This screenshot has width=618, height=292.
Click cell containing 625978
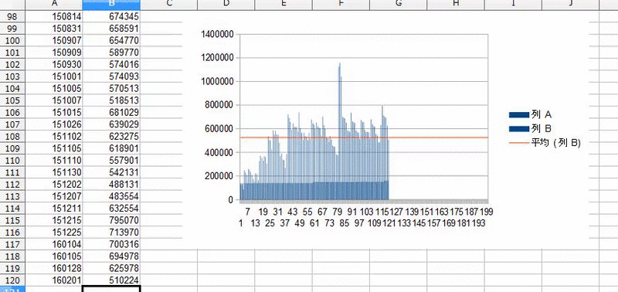pyautogui.click(x=111, y=268)
